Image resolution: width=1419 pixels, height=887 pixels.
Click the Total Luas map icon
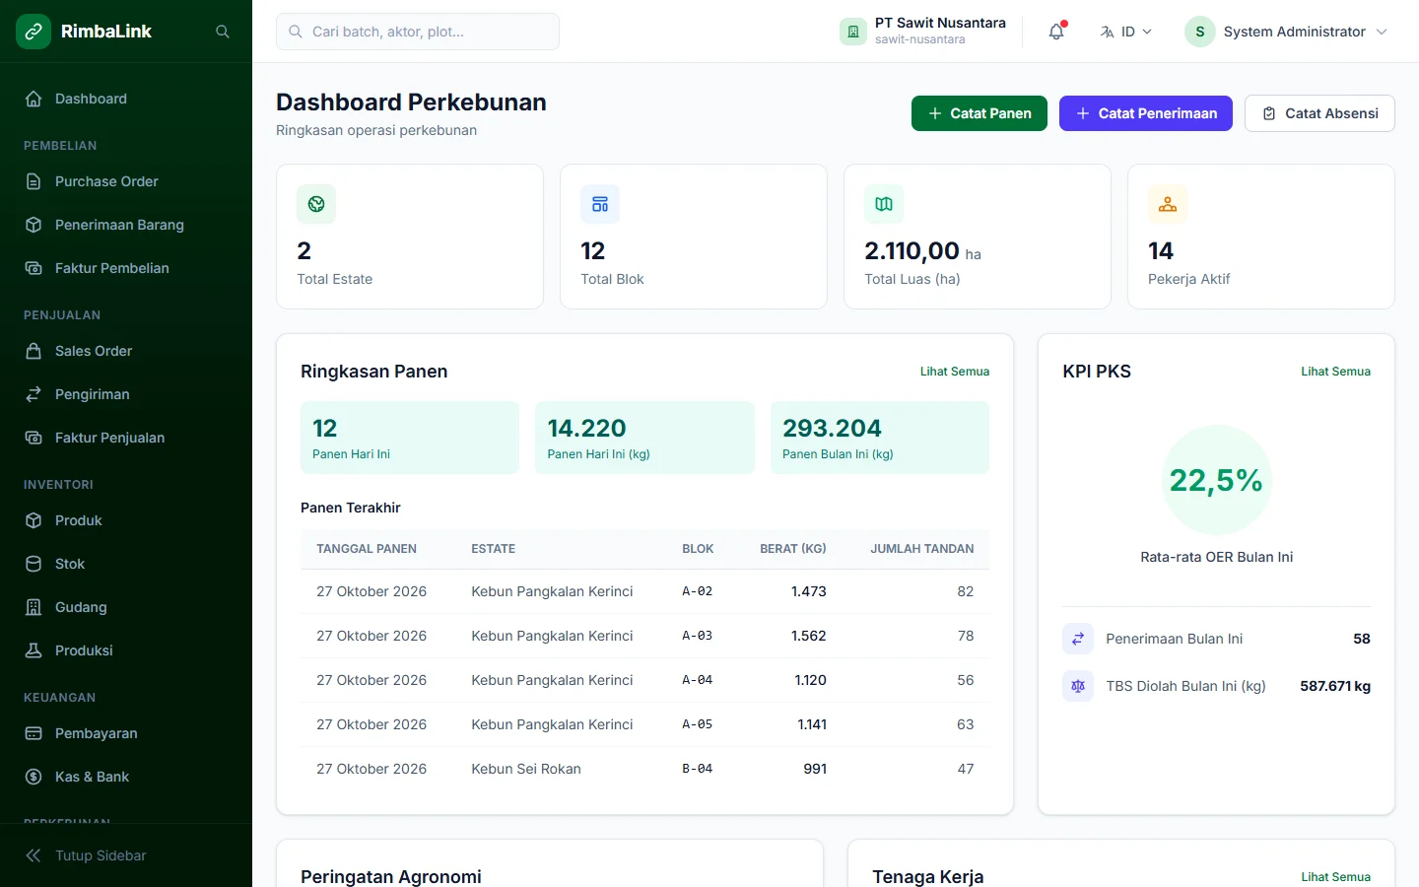pos(884,204)
